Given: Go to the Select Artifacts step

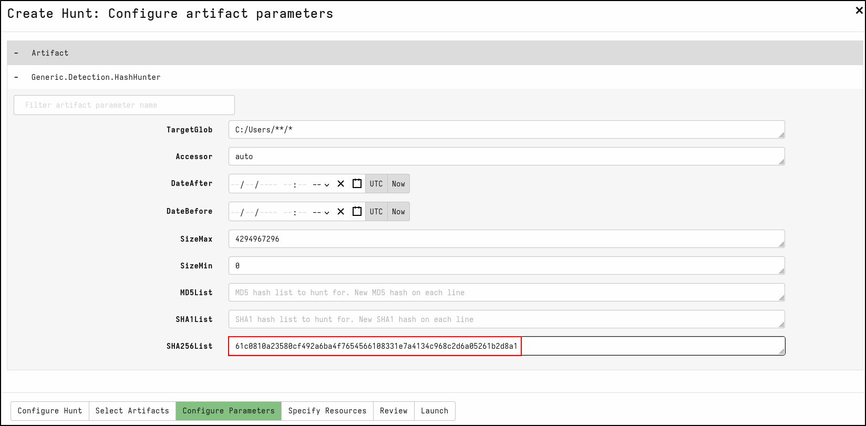Looking at the screenshot, I should coord(132,411).
